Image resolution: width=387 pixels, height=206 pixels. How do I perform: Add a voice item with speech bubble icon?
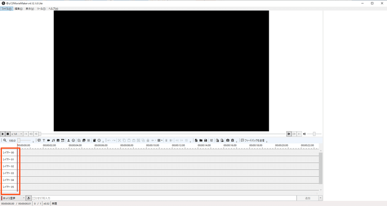point(39,140)
